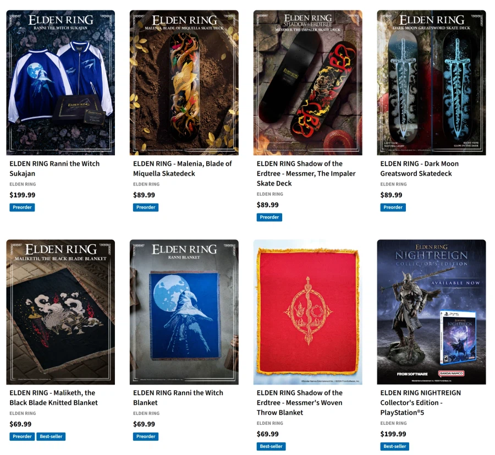Select the Best-seller badge under Nightreign Collector's Edition

tap(394, 446)
